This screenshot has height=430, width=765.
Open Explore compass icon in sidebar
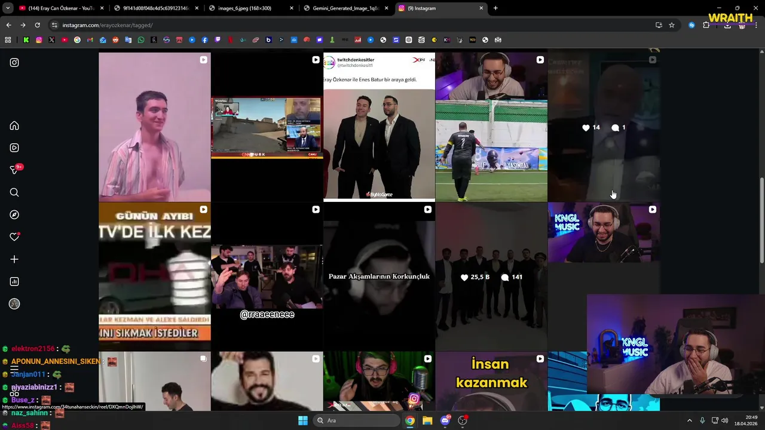pos(14,214)
